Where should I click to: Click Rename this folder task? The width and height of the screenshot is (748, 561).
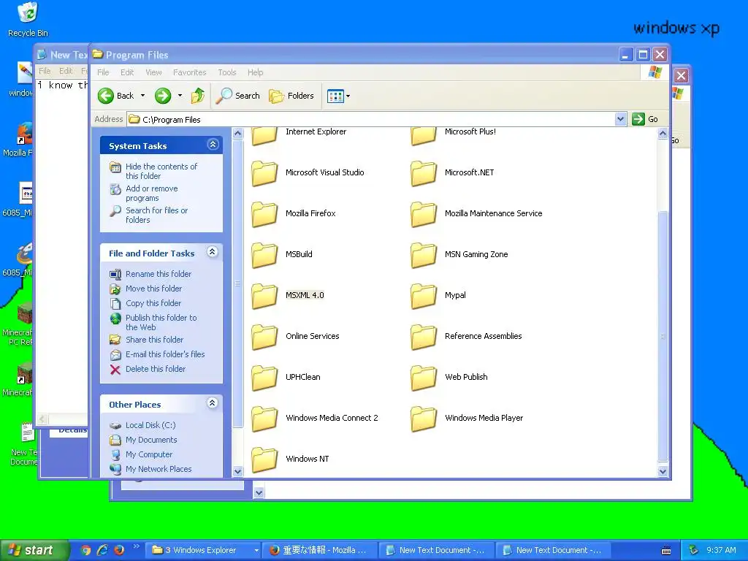[159, 274]
